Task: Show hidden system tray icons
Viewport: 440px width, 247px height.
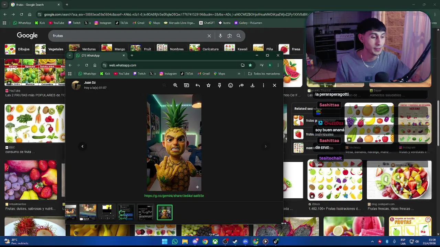Action: tap(372, 242)
